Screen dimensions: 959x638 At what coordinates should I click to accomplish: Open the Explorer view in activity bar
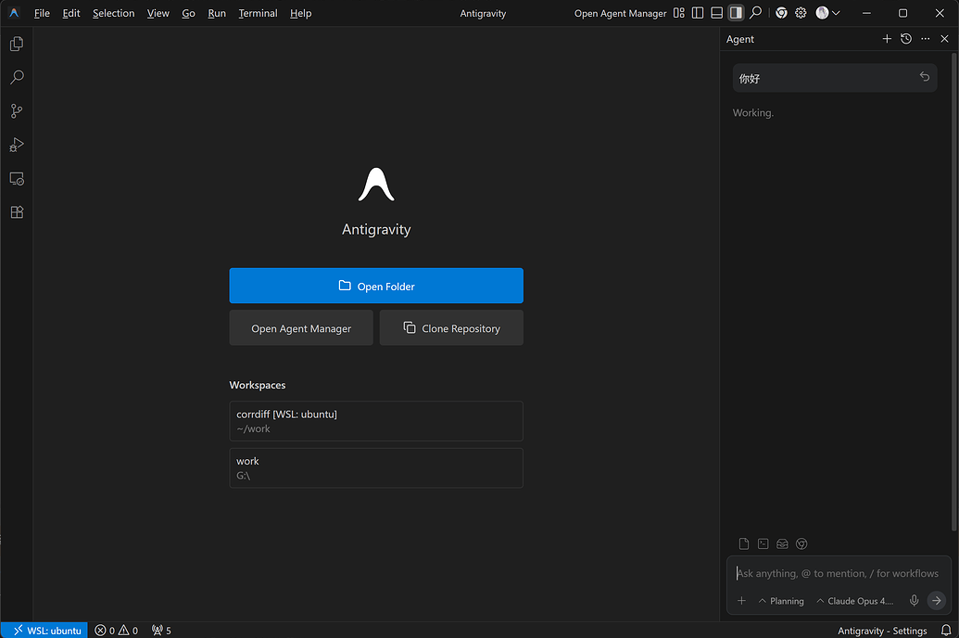(17, 44)
